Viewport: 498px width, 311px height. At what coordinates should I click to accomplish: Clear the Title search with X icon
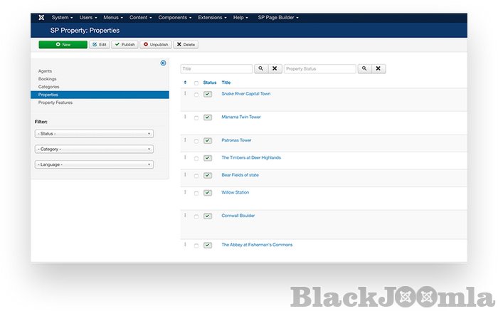[275, 69]
